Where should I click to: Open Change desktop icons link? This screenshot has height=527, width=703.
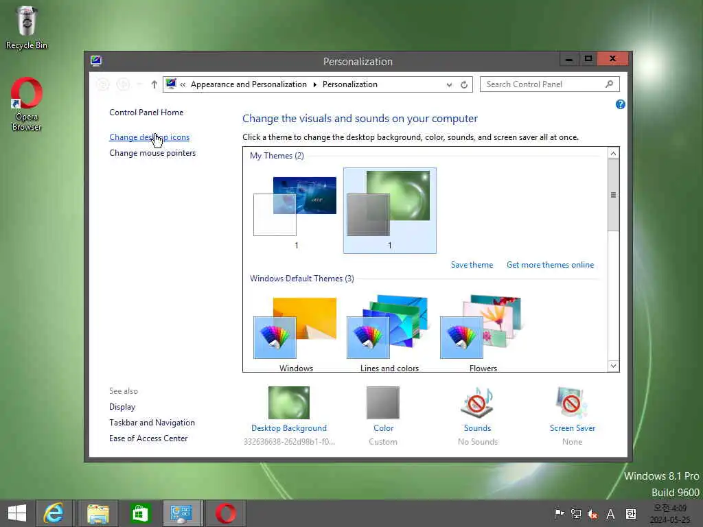149,137
